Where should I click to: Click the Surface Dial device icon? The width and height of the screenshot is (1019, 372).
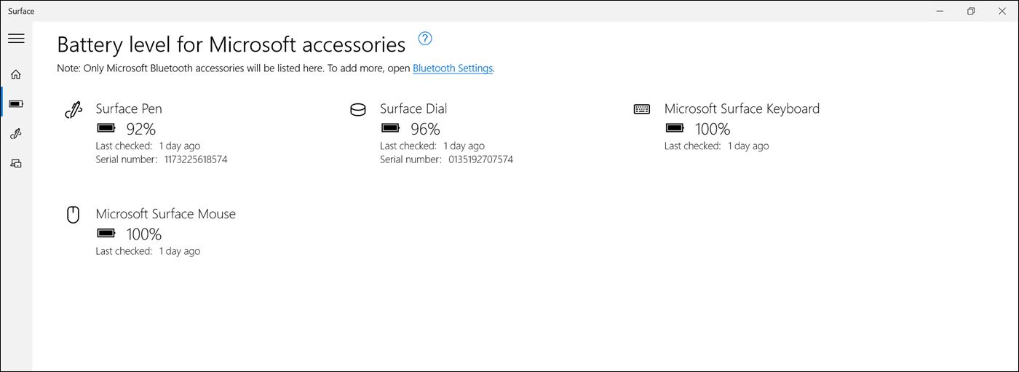[x=357, y=110]
